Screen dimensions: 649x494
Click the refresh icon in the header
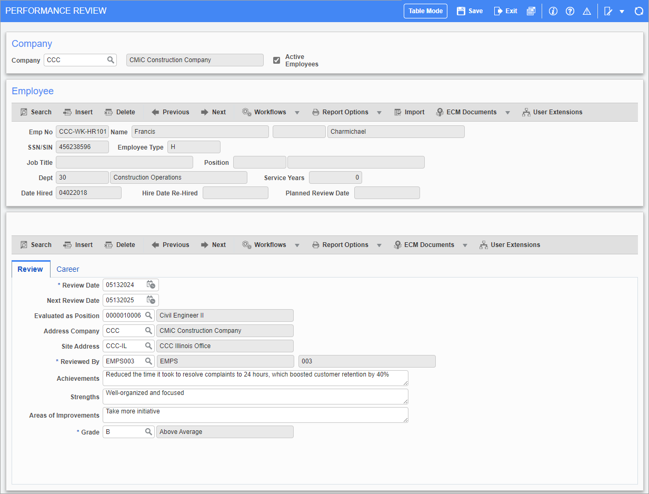(x=639, y=11)
